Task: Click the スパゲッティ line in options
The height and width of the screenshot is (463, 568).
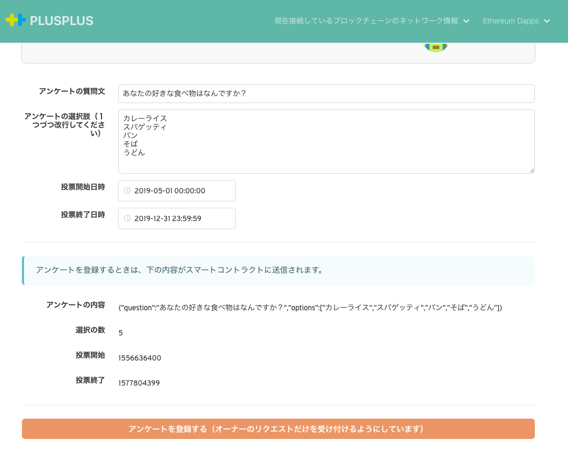Action: click(x=145, y=127)
